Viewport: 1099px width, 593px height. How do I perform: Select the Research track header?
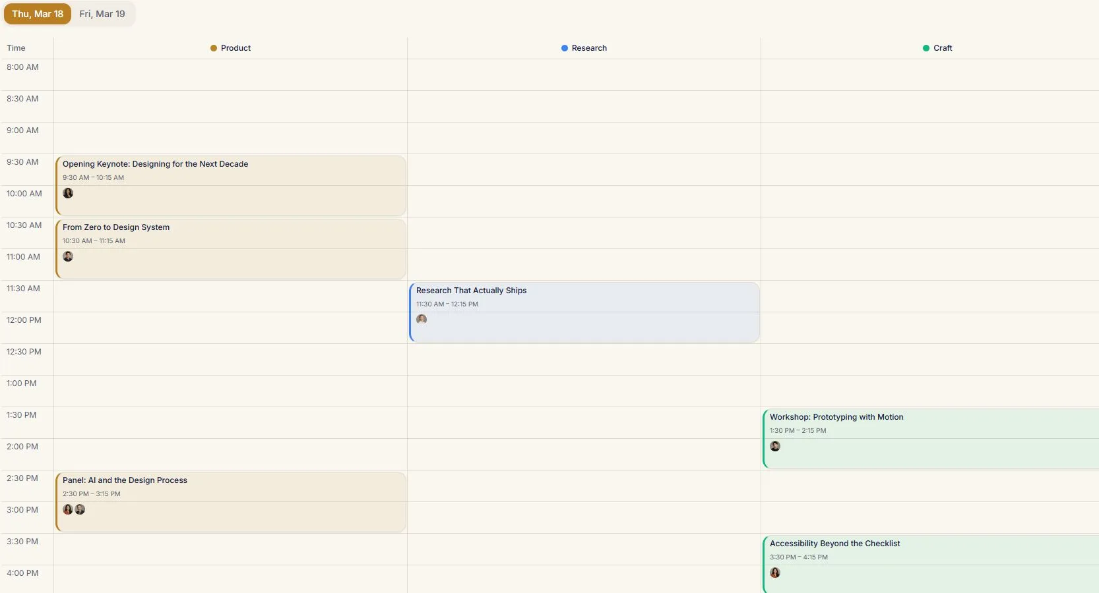584,48
